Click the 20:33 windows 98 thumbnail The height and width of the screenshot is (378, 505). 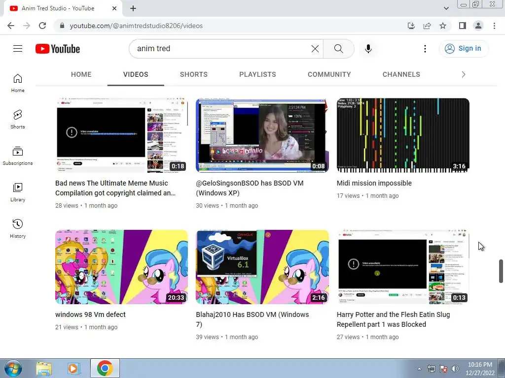pyautogui.click(x=121, y=267)
